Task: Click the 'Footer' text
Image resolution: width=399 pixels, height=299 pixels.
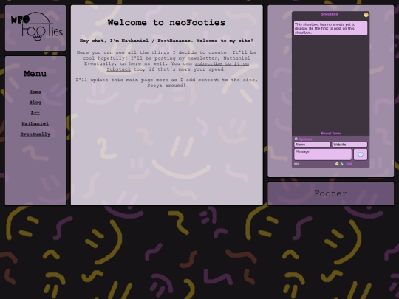Action: (330, 193)
